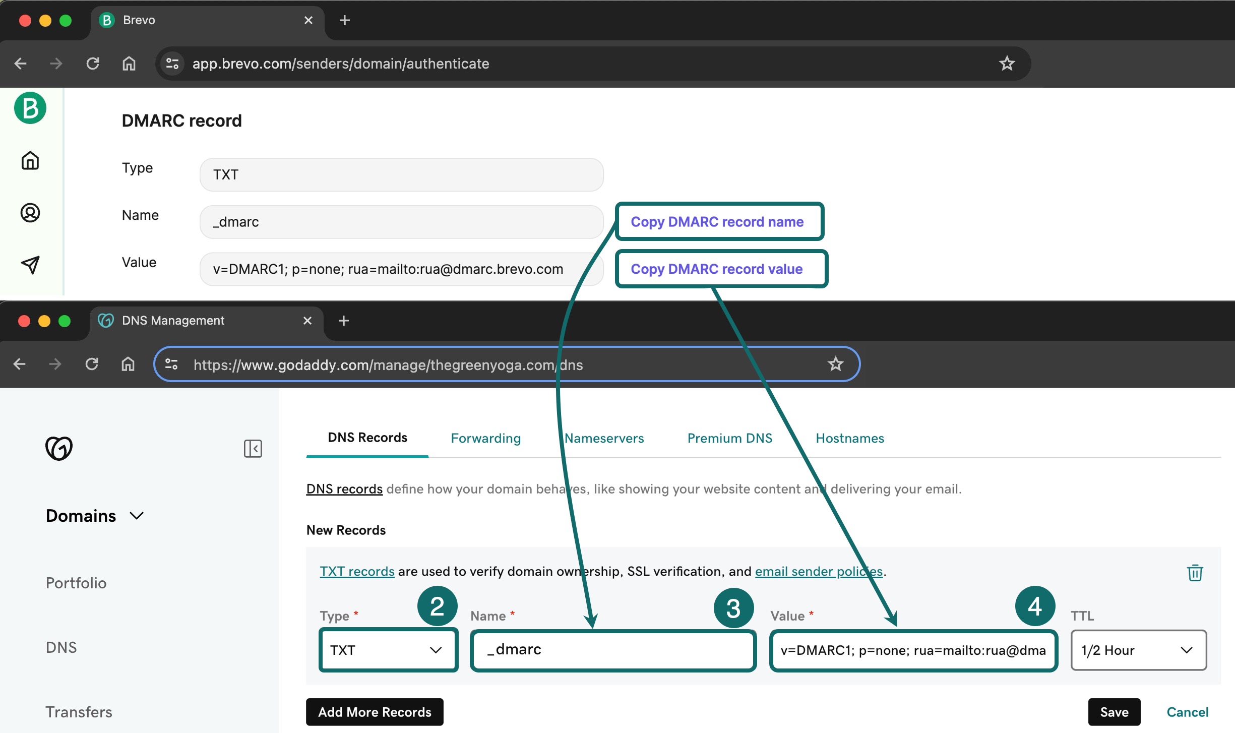Viewport: 1235px width, 733px height.
Task: Go forward in the DNS Management browser window
Action: click(55, 364)
